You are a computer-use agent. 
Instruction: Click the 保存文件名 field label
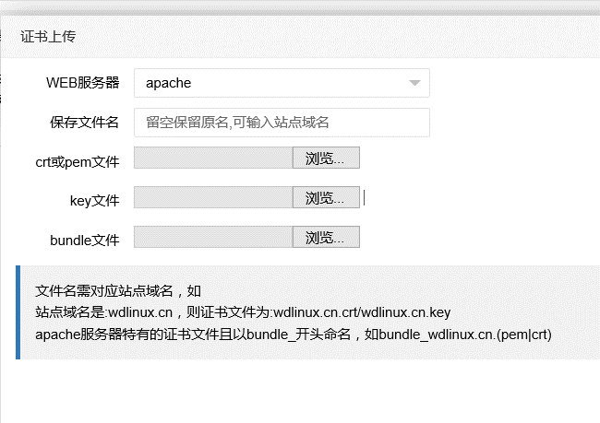(x=85, y=123)
